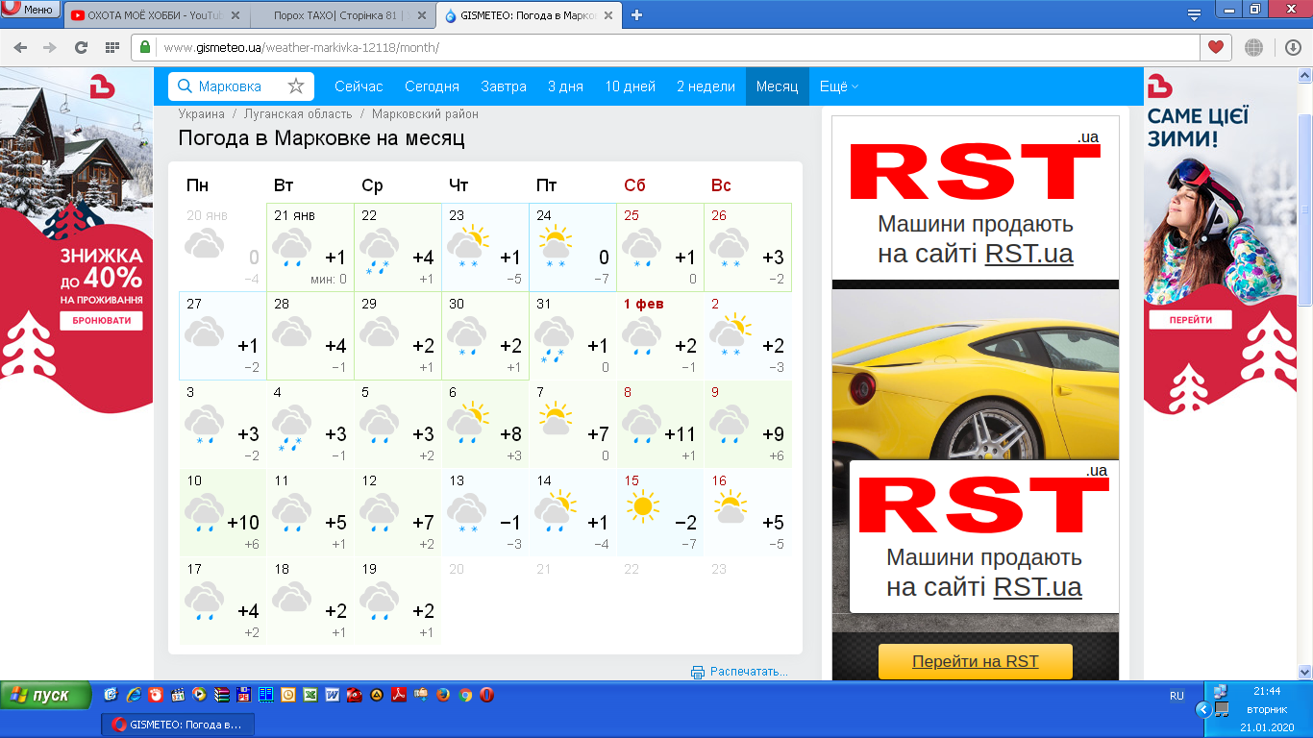Open the 10 дней forecast tab
1313x738 pixels.
631,86
